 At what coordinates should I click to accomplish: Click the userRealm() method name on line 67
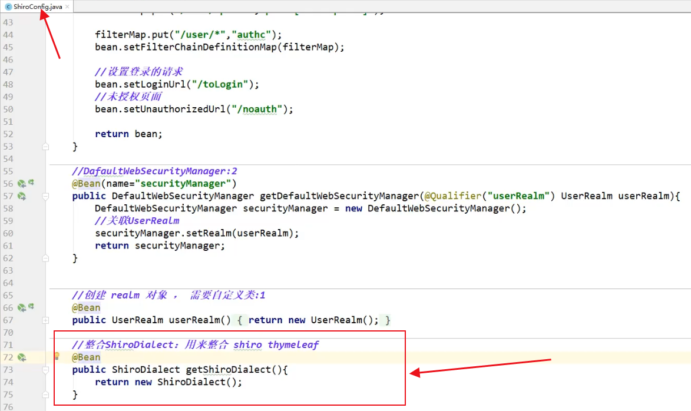pos(200,320)
